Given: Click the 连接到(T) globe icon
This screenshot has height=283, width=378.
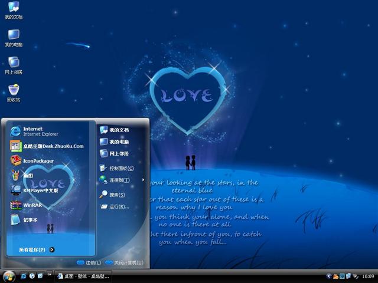Looking at the screenshot, I should point(103,180).
